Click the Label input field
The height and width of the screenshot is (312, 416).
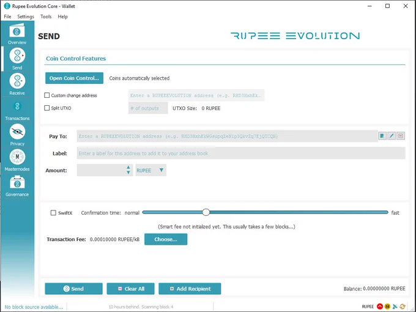pos(241,154)
